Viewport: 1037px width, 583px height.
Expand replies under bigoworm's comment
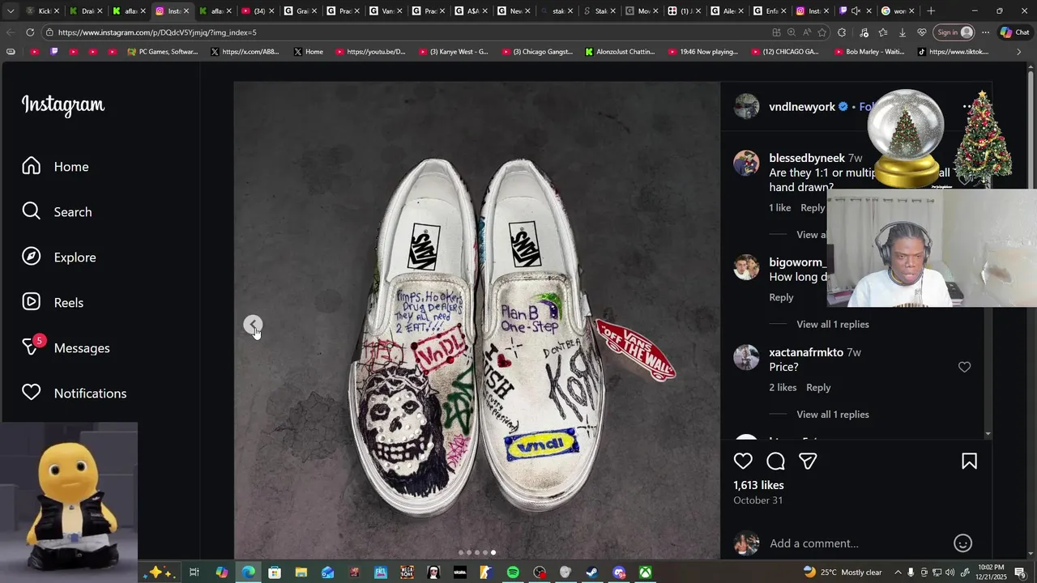832,325
